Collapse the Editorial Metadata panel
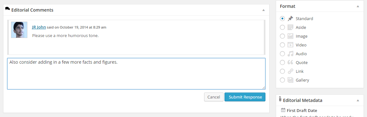Screen dimensions: 367x117 tap(358, 100)
